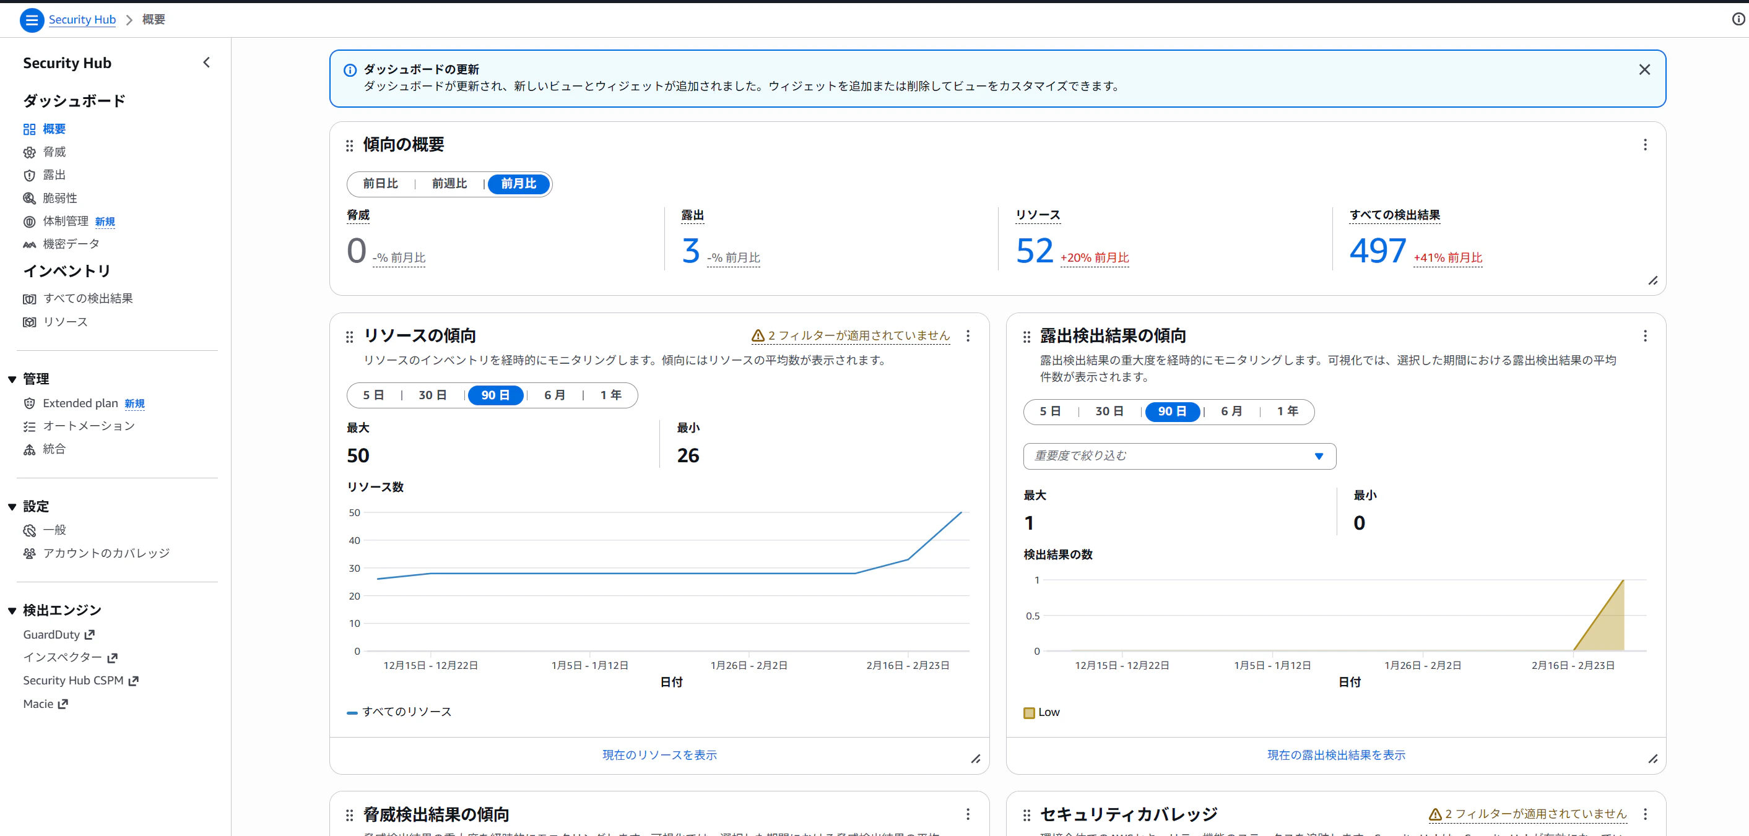Image resolution: width=1749 pixels, height=836 pixels.
Task: Click the Low legend color swatch
Action: [1028, 712]
